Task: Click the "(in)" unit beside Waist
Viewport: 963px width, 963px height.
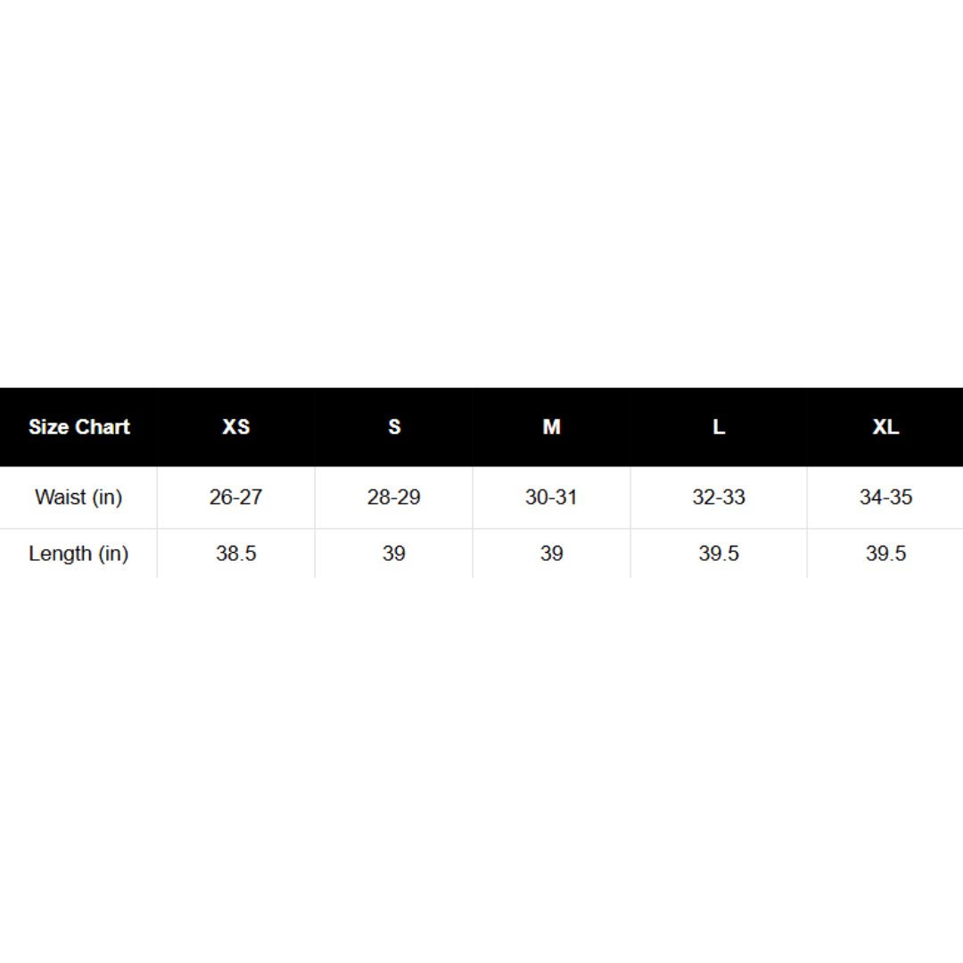Action: point(107,498)
